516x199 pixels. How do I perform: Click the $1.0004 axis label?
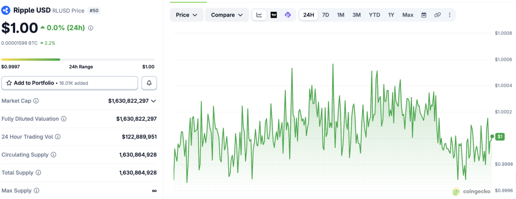pos(503,86)
